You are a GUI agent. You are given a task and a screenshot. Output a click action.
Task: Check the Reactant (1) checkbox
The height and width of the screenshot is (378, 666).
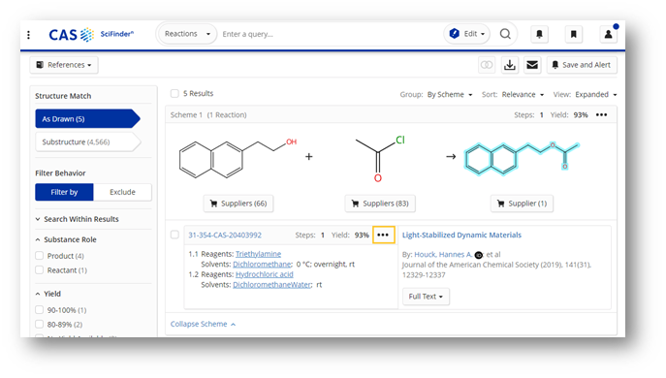click(x=40, y=270)
